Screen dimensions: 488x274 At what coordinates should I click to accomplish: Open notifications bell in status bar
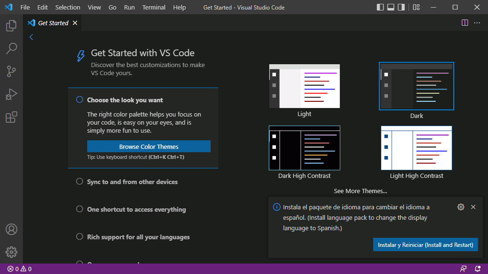pos(478,269)
